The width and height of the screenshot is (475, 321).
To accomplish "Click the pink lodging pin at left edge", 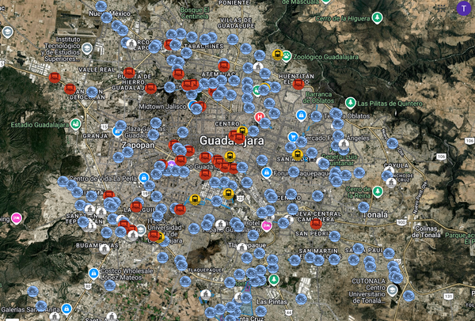I will 17,218.
